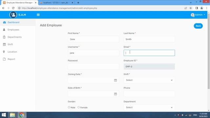Open Departments in the sidebar
The height and width of the screenshot is (118, 210).
[x=18, y=37]
